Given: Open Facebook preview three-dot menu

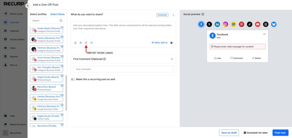Looking at the screenshot, I should pos(264,34).
